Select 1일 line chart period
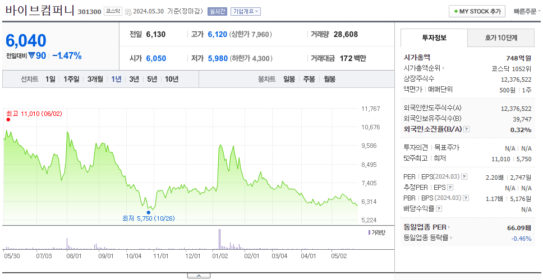This screenshot has height=280, width=543. 50,79
